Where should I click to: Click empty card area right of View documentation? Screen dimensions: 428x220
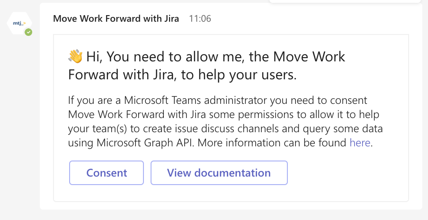346,173
